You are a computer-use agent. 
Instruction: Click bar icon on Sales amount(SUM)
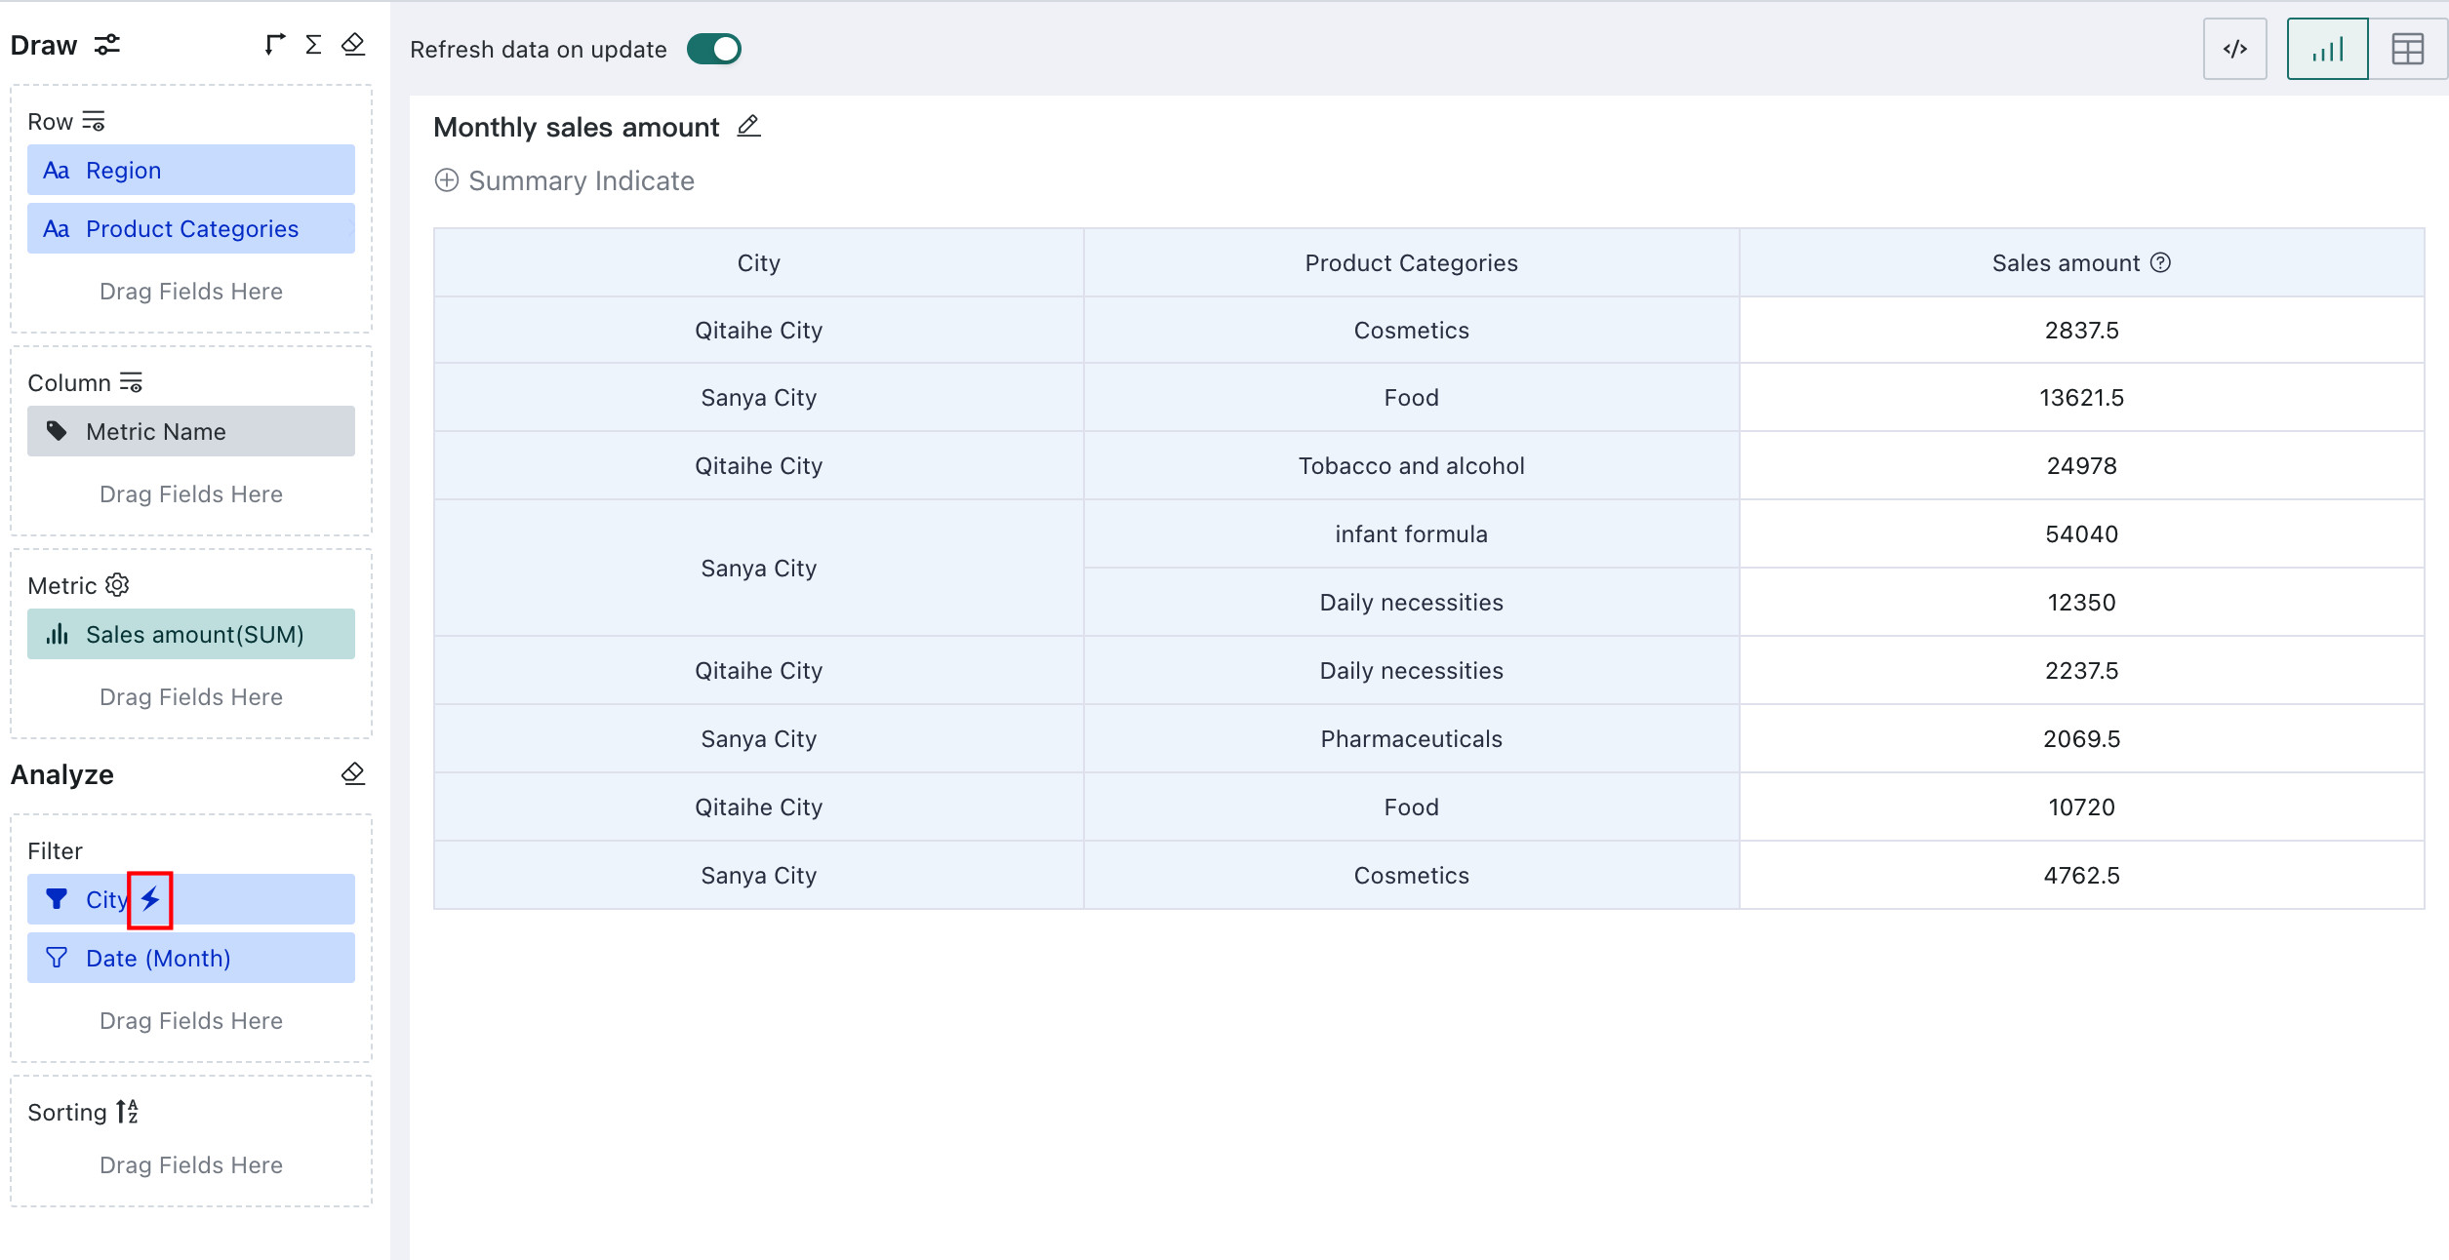[x=57, y=634]
